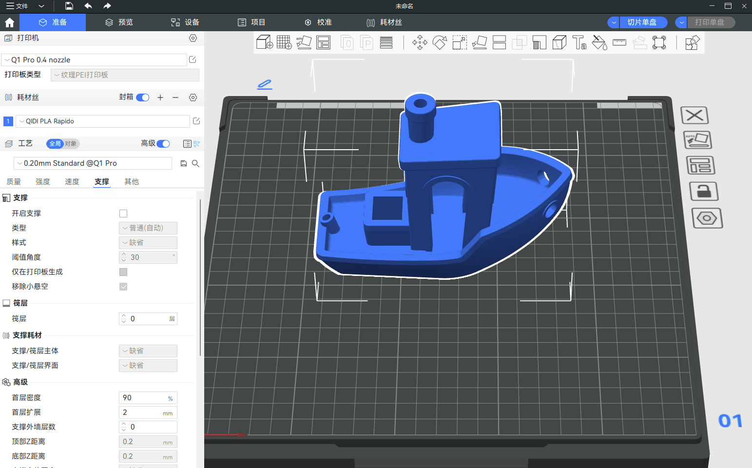Expand the 0.20mm Standard @Q1 Pro preset list
Image resolution: width=752 pixels, height=468 pixels.
93,163
